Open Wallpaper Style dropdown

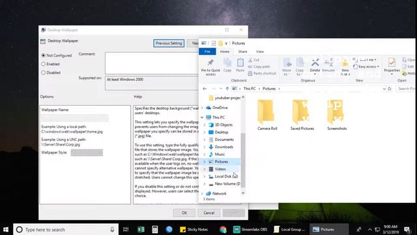pyautogui.click(x=87, y=153)
